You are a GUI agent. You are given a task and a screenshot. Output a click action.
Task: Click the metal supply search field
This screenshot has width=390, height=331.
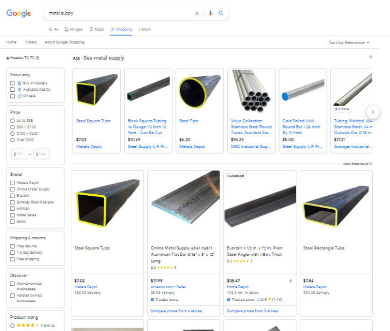click(x=119, y=13)
